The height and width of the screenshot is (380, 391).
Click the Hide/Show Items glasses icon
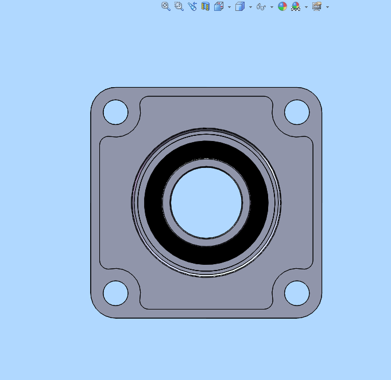261,7
